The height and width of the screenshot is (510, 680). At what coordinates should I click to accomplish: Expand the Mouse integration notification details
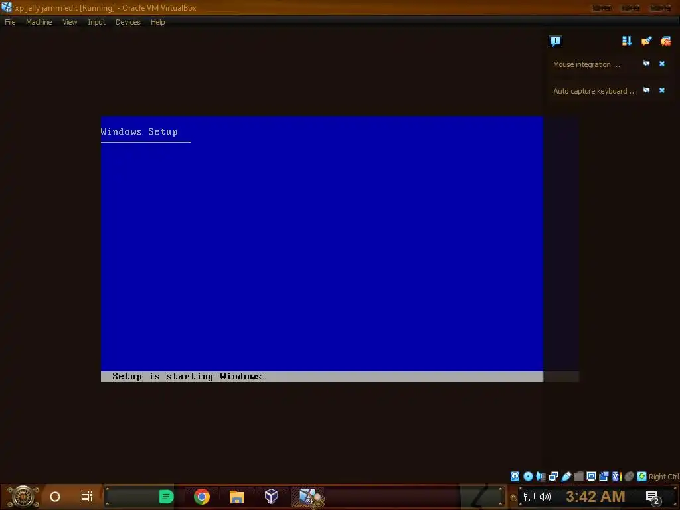click(646, 64)
